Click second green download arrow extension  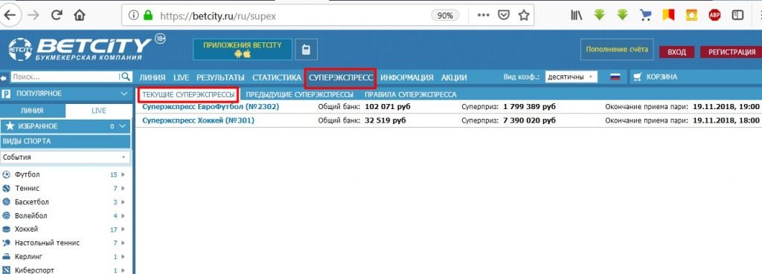click(x=623, y=15)
